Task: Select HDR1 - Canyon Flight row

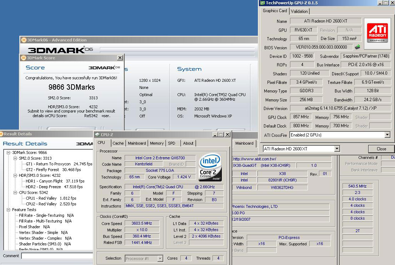Action: 55,181
